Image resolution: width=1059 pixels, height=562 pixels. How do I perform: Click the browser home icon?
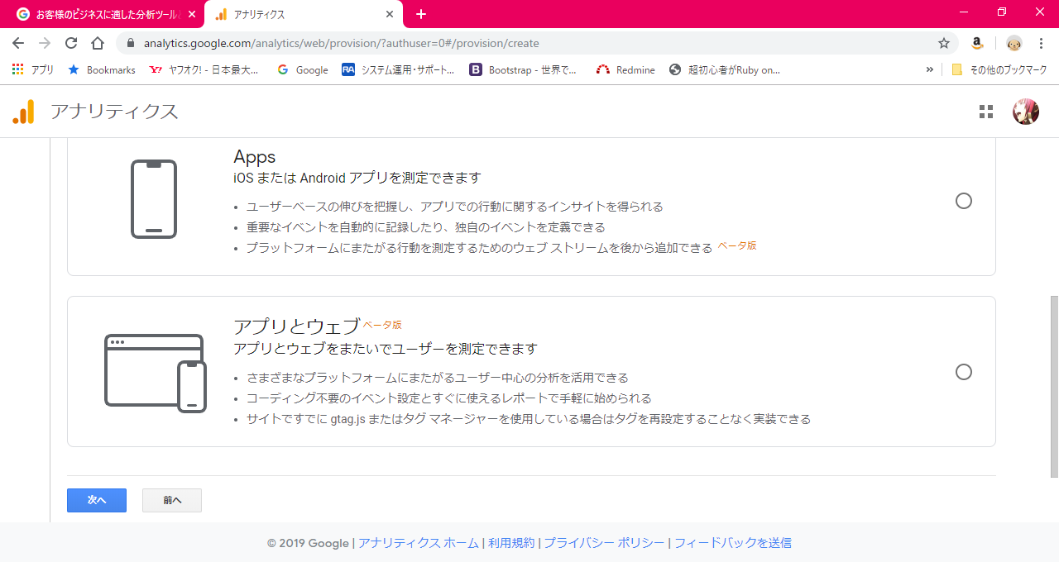(x=98, y=43)
